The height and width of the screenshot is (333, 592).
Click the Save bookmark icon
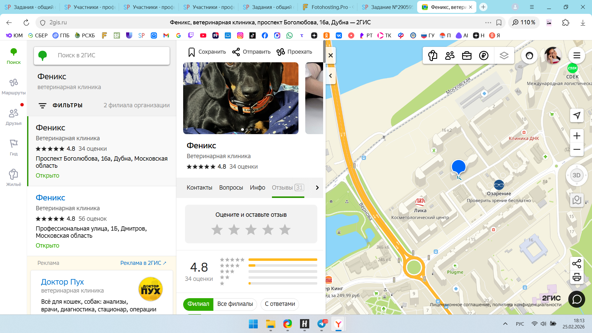pos(191,52)
